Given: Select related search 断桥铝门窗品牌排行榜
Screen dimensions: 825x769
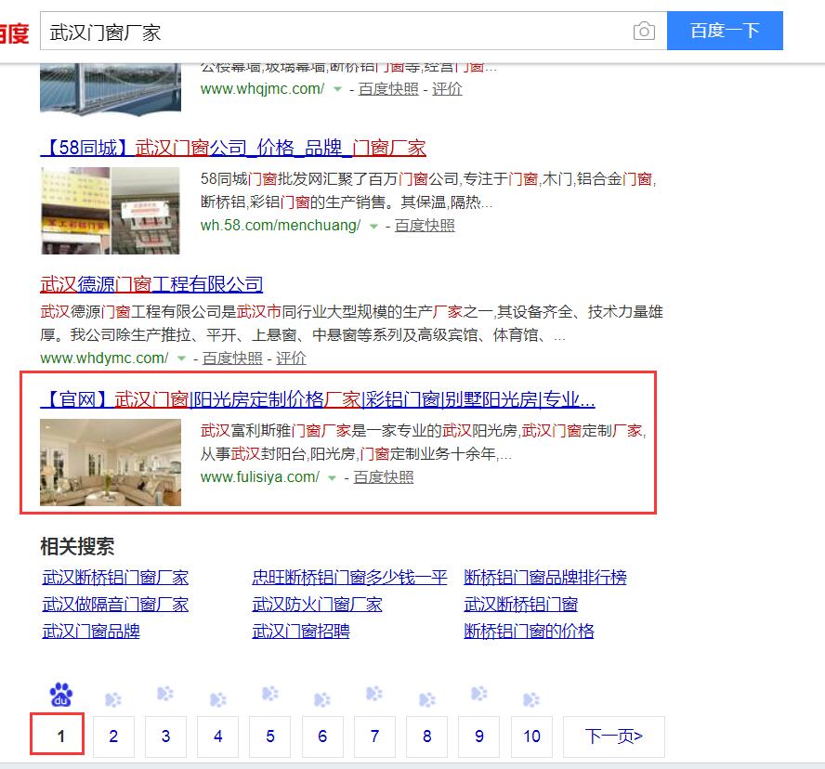Looking at the screenshot, I should pos(545,578).
